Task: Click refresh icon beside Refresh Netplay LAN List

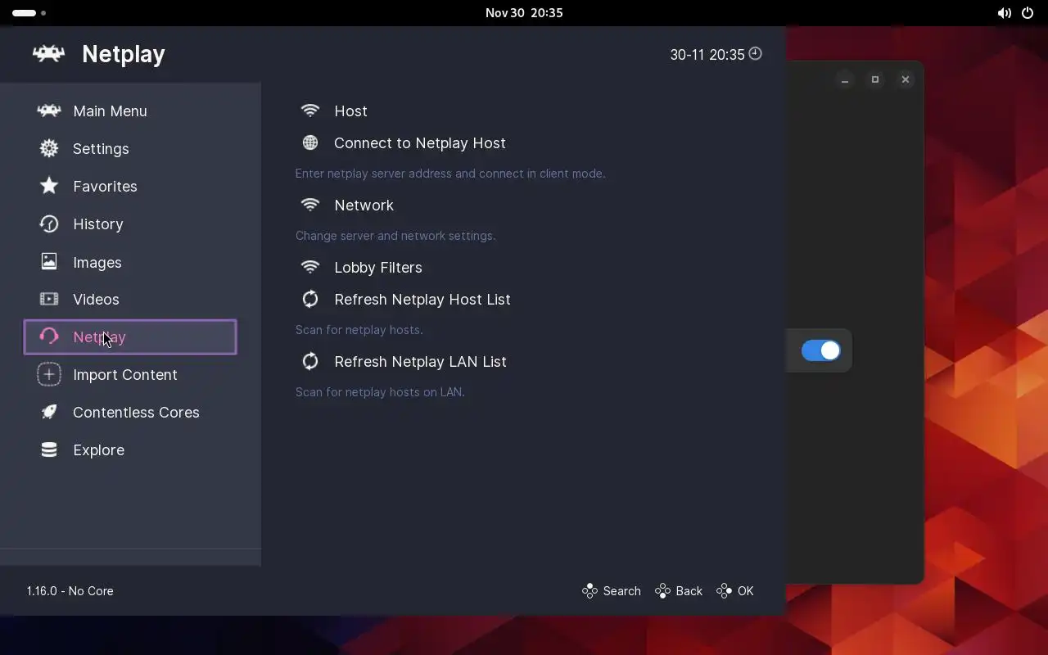Action: [309, 361]
